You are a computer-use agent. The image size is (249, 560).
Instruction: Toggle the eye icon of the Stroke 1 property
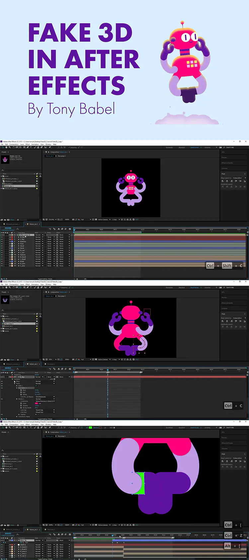click(2, 399)
